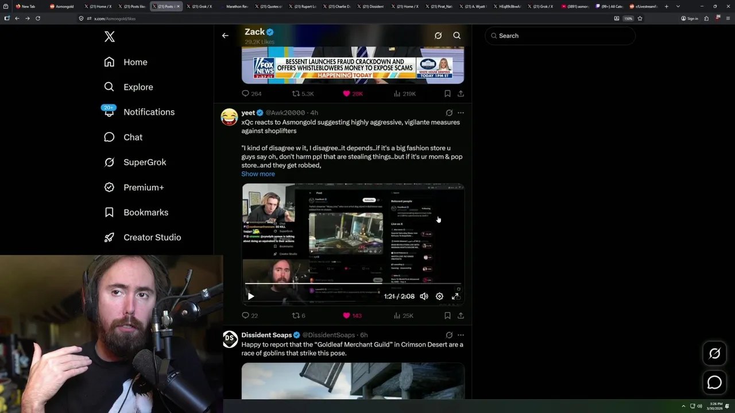735x413 pixels.
Task: Switch to the Asmongold browser tab
Action: [62, 6]
